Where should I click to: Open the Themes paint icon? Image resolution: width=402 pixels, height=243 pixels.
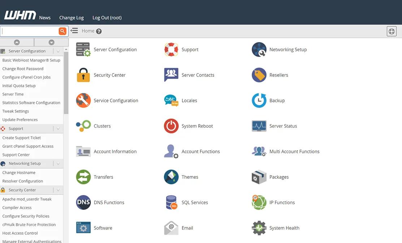tap(171, 177)
